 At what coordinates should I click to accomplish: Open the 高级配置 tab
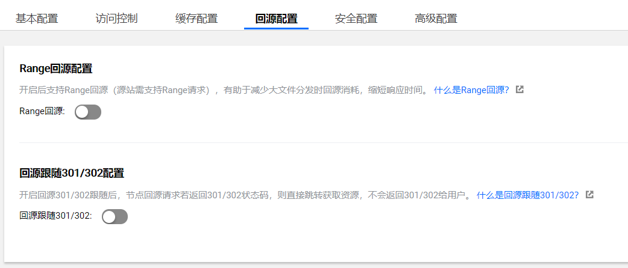pyautogui.click(x=436, y=19)
